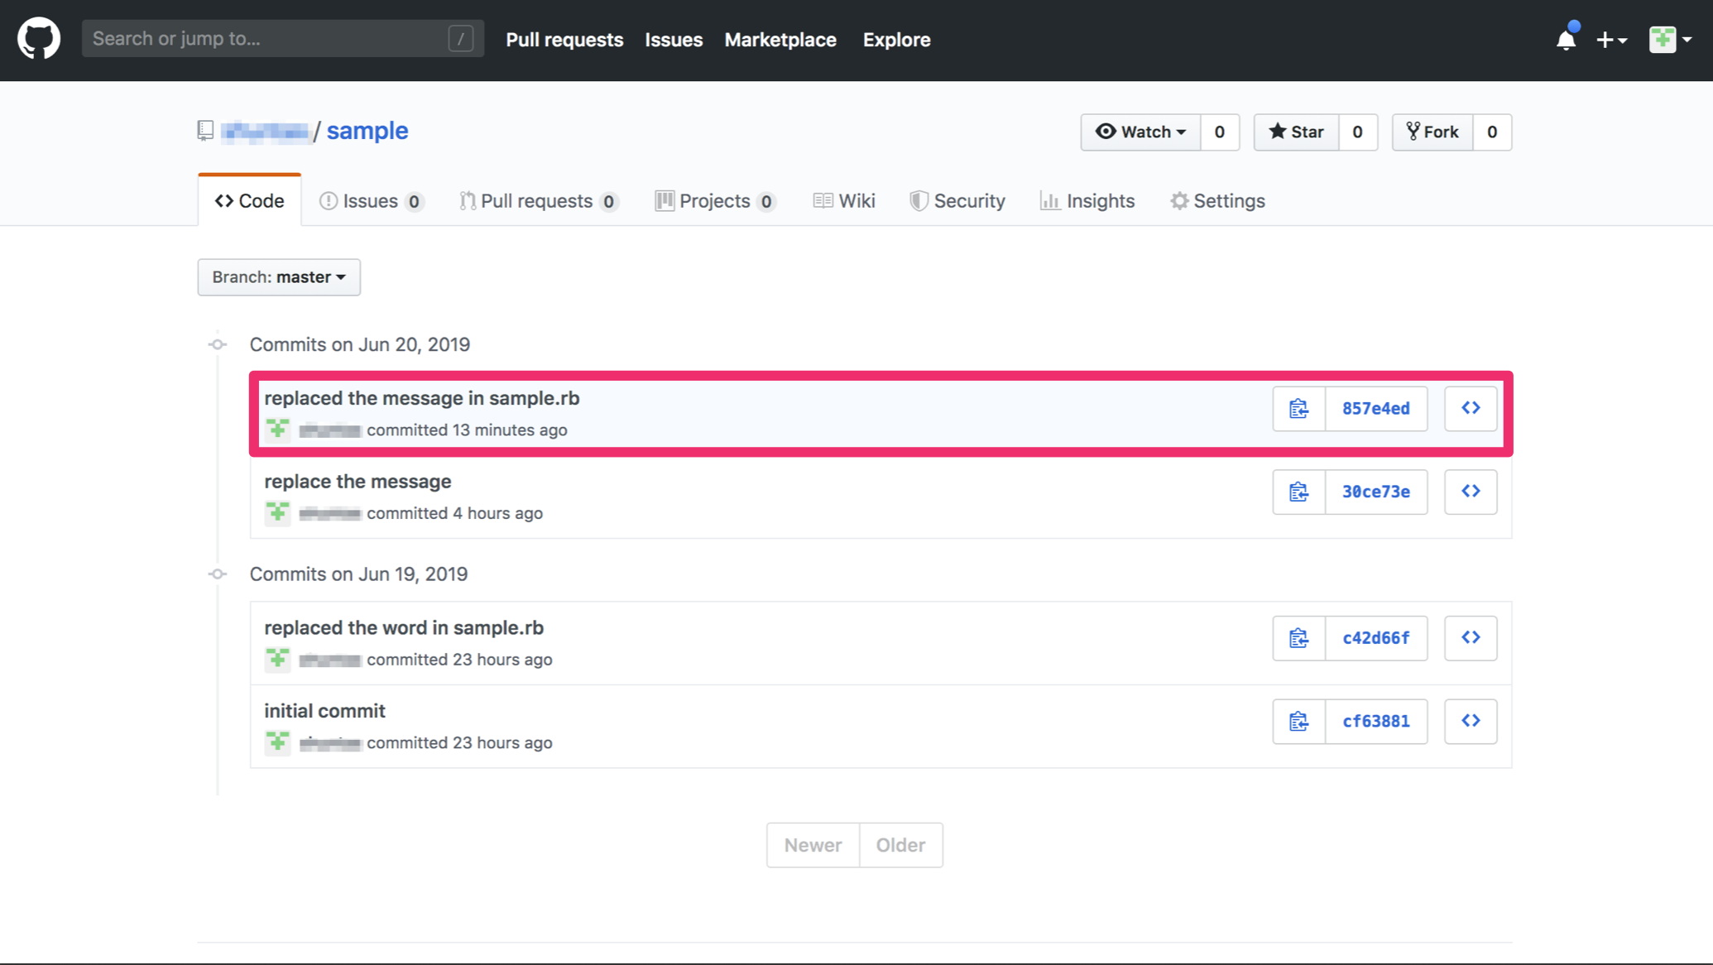Open commit "replaced the word in sample.rb"
Screen dimensions: 1713x965
404,628
